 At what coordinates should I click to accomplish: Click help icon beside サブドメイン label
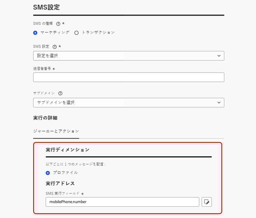click(60, 93)
